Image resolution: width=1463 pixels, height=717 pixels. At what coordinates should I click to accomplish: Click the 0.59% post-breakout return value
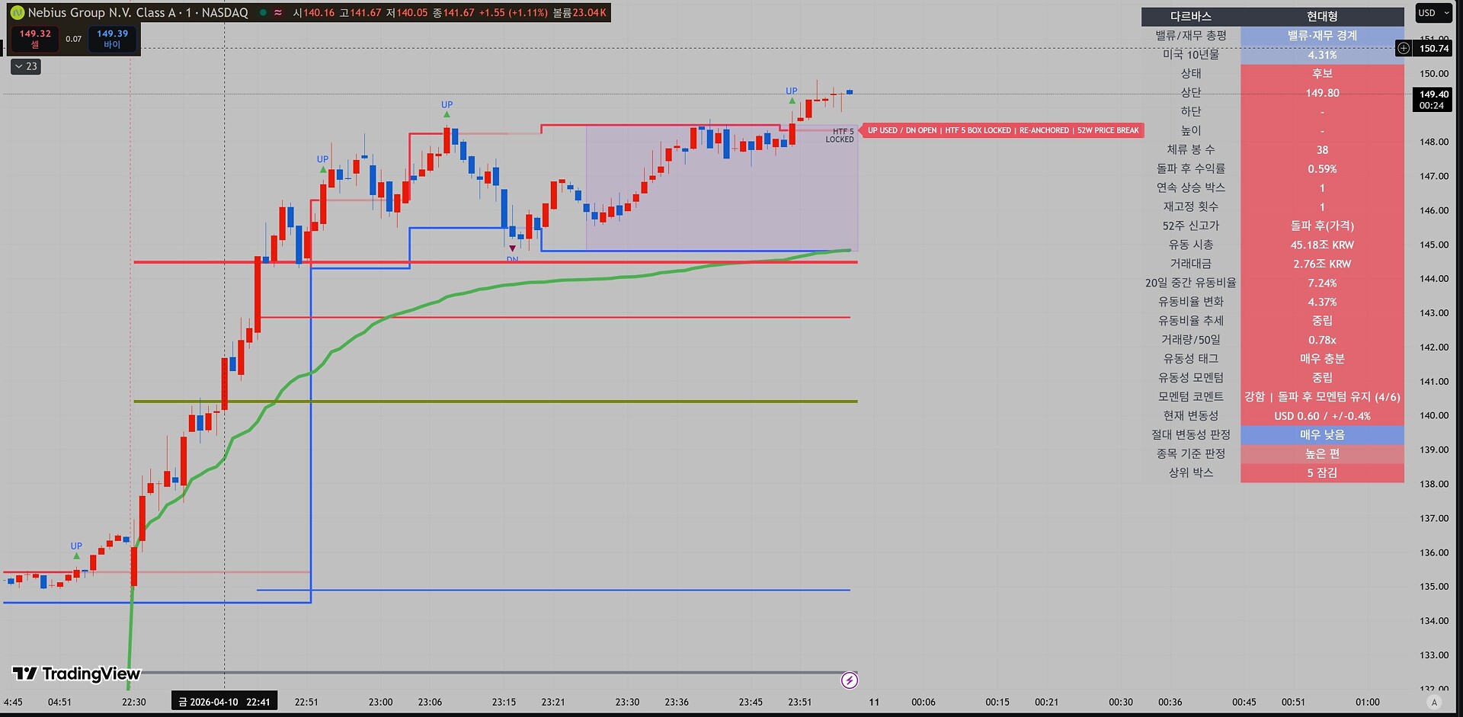[x=1322, y=169]
